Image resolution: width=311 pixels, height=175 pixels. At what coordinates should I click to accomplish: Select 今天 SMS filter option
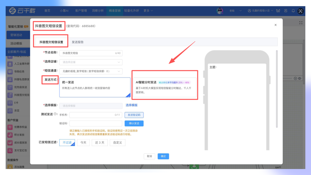click(83, 142)
